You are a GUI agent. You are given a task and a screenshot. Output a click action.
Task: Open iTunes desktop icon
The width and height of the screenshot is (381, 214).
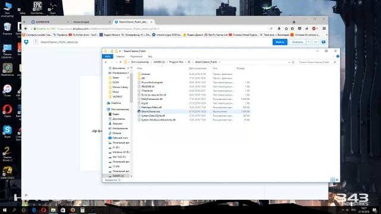[x=7, y=90]
